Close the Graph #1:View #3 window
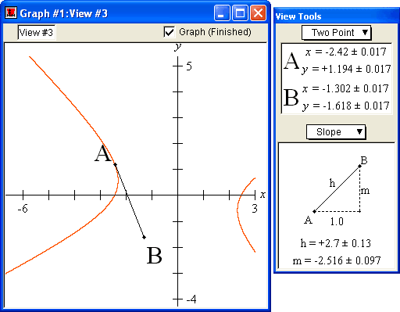 258,13
